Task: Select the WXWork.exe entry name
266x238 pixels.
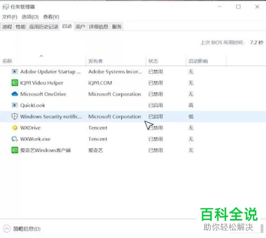Action: (x=35, y=139)
